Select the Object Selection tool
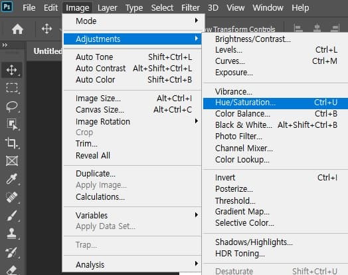Screen dimensions: 348x275 click(12, 124)
